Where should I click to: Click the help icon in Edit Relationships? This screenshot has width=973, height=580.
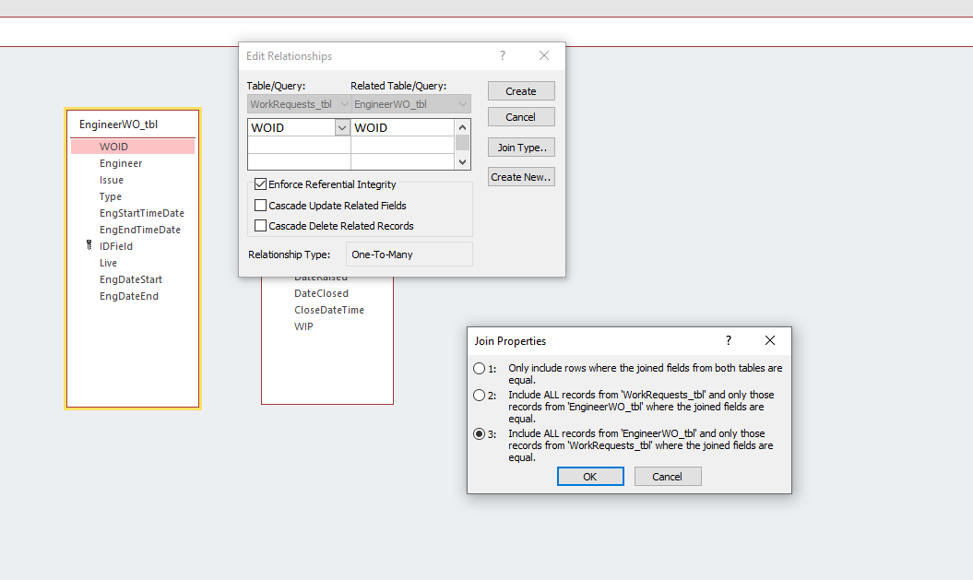(503, 56)
